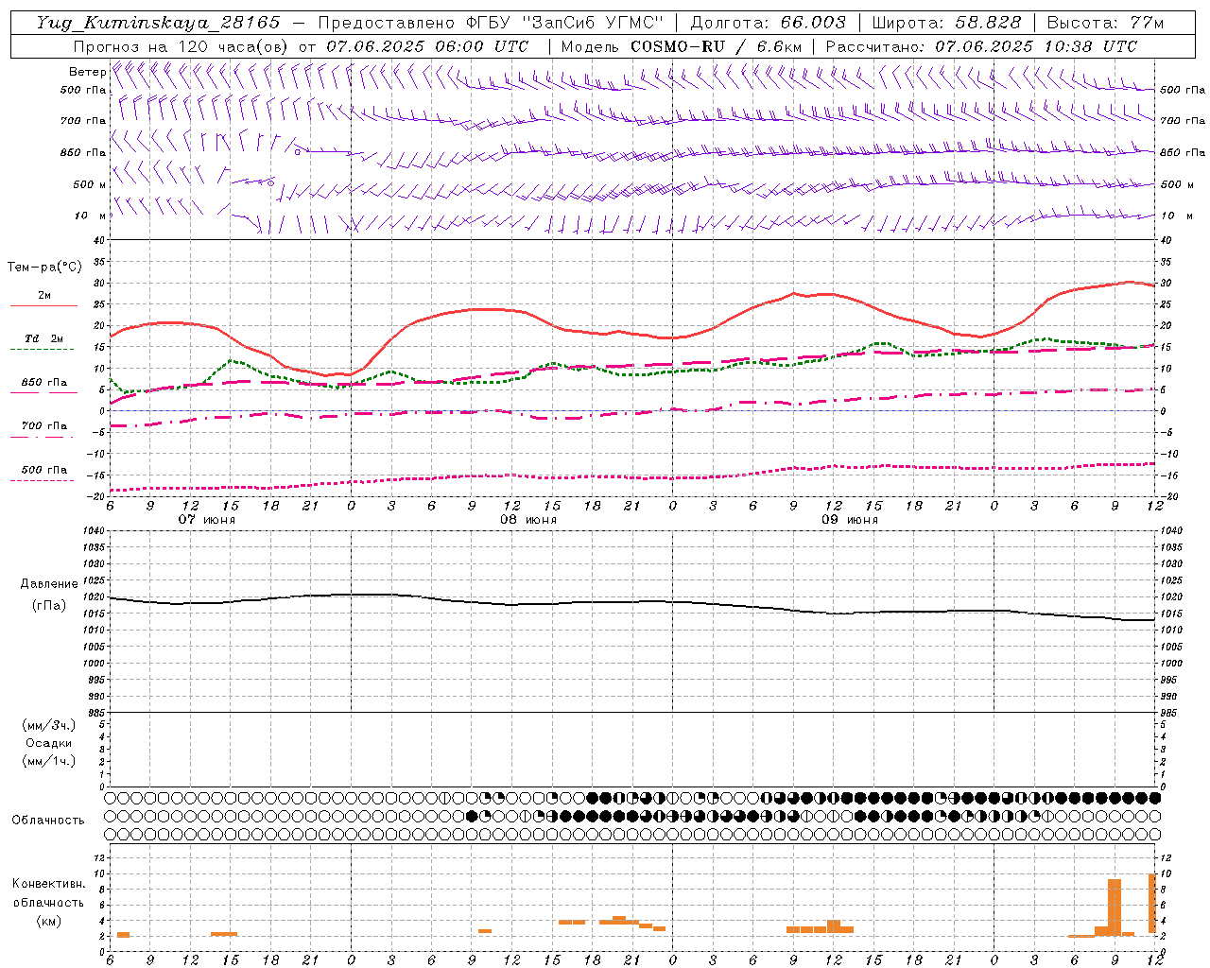Click the Осадки panel label
Viewport: 1210px width, 968px height.
[49, 743]
